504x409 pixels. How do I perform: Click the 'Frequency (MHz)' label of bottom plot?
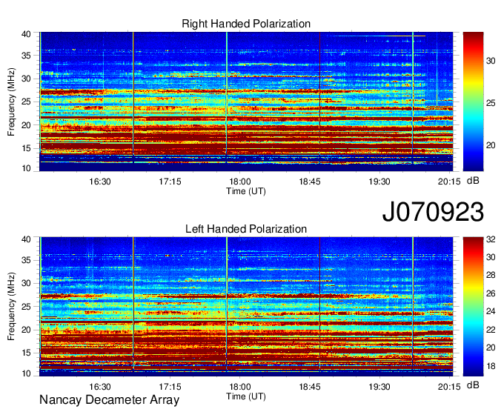11,307
